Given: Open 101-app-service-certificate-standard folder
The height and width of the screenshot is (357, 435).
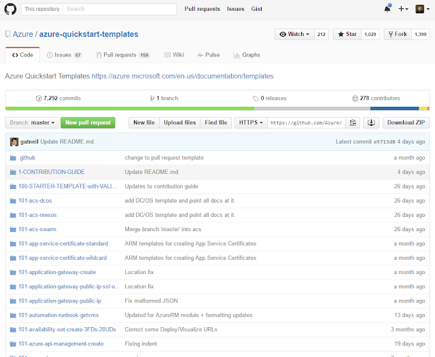Looking at the screenshot, I should click(x=63, y=243).
